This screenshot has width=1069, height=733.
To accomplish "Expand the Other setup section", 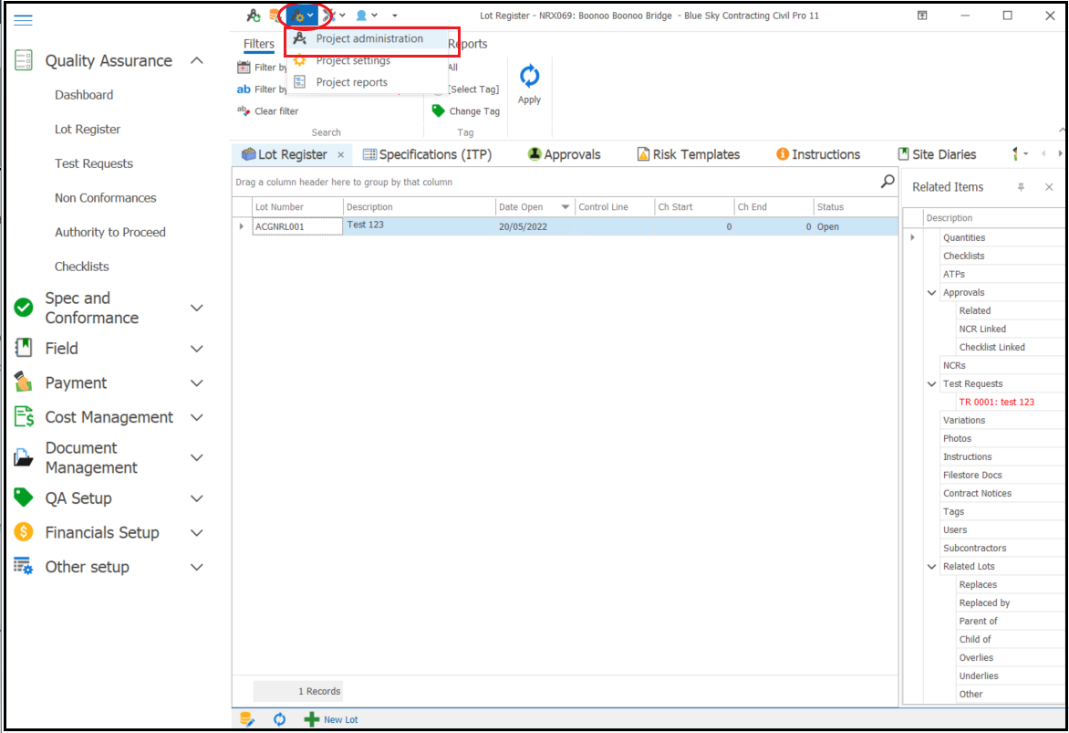I will pos(197,567).
